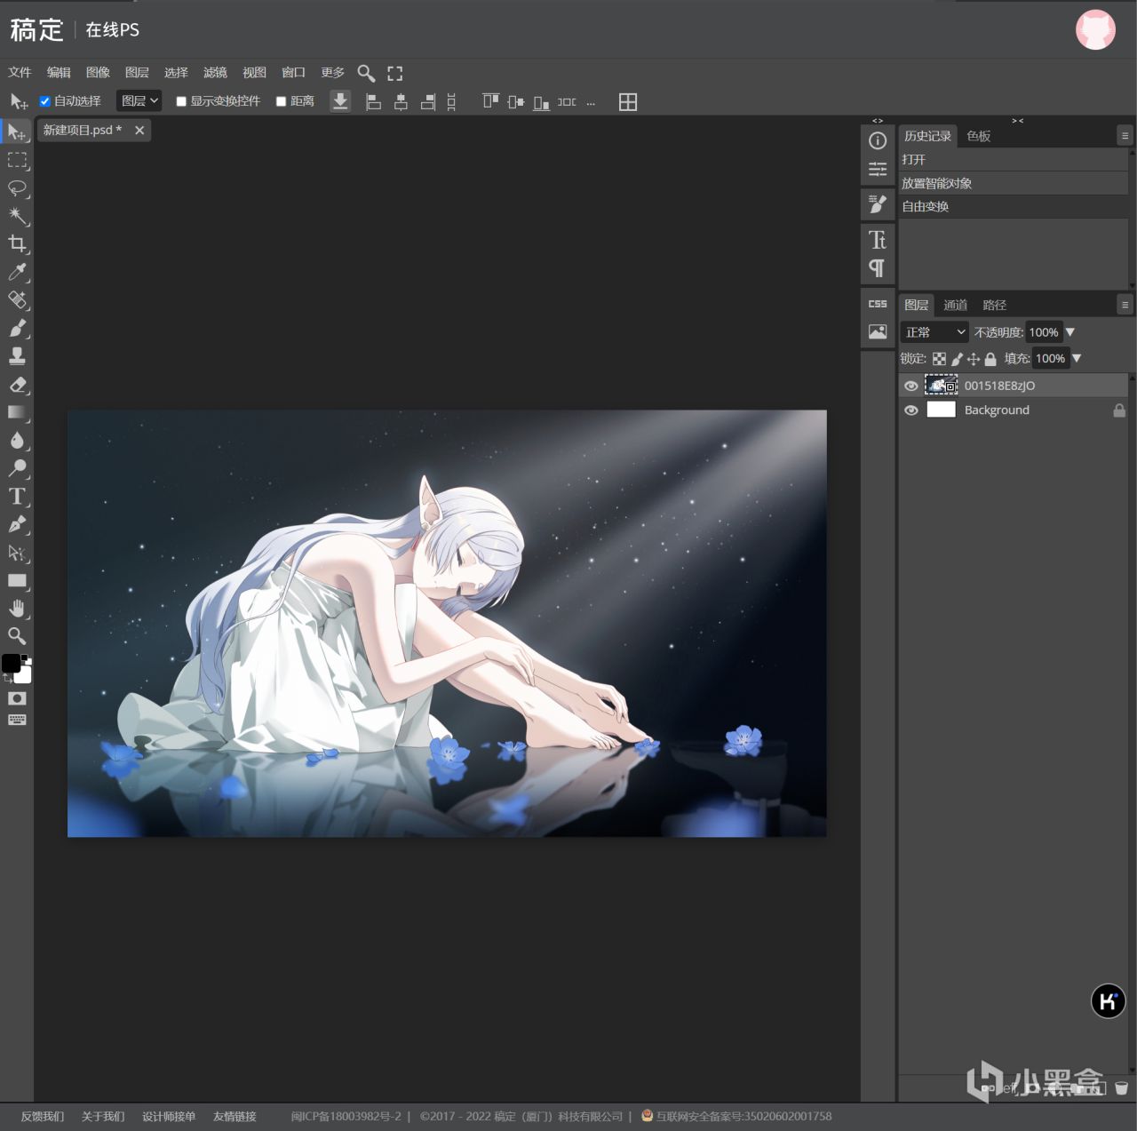This screenshot has height=1131, width=1137.
Task: Open the 反馈我们 footer link
Action: [43, 1116]
